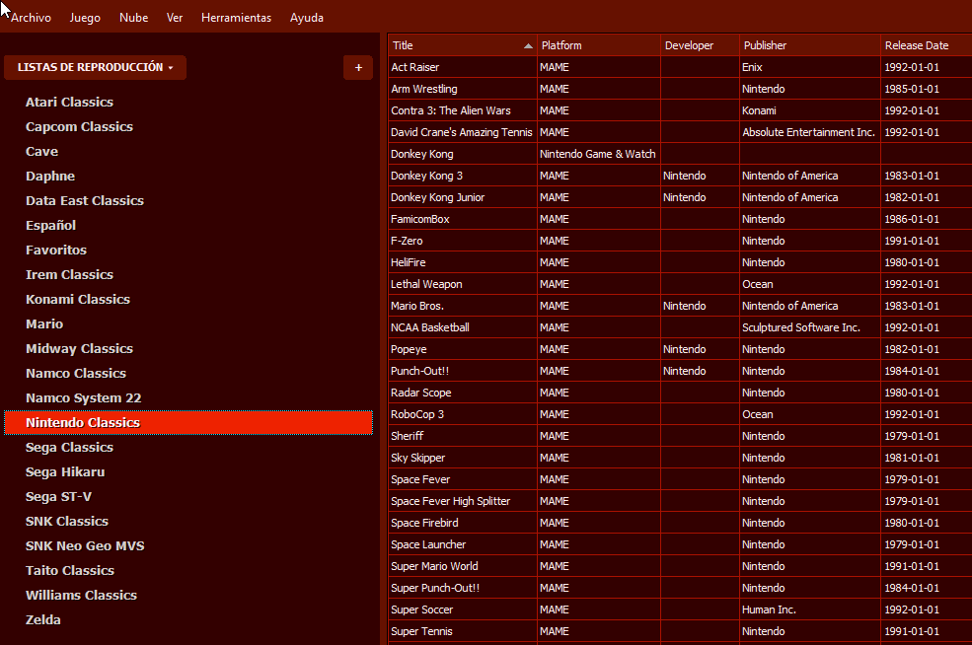Screen dimensions: 972x645
Task: Select the RoboCop 3 game row
Action: 680,414
